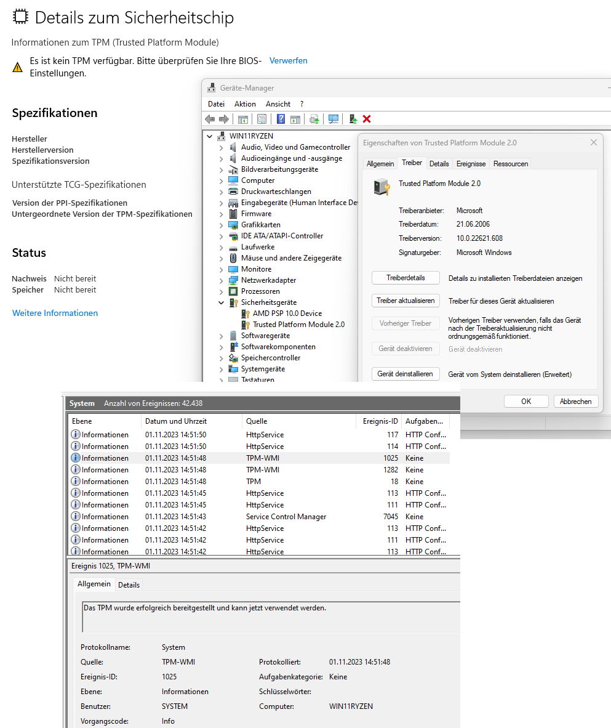Click the Back arrow in Geräte-Manager toolbar

pos(210,119)
